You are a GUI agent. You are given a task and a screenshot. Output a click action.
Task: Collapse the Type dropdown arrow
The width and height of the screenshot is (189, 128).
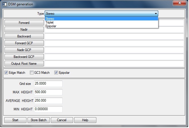pos(156,14)
